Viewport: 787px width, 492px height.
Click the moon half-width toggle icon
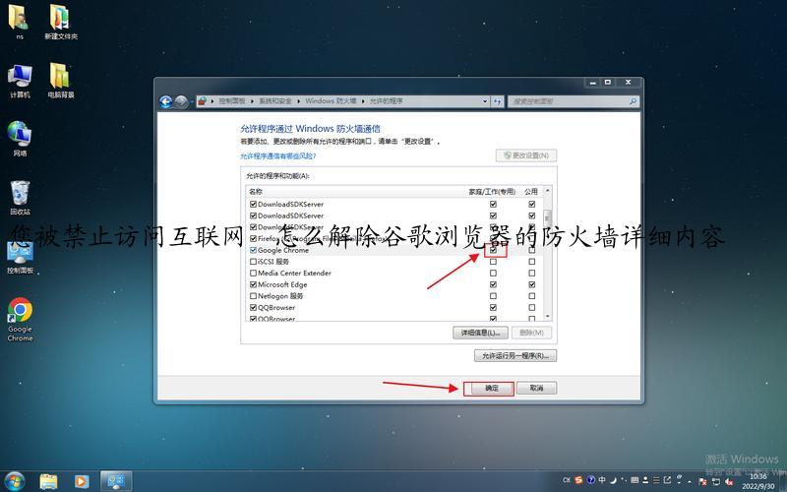click(613, 480)
